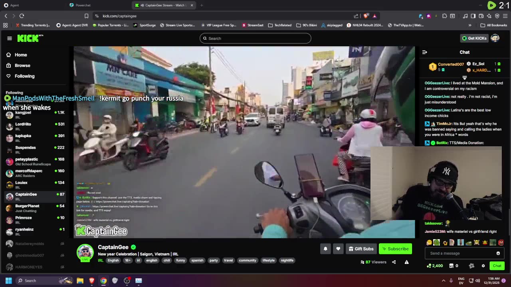511x287 pixels.
Task: Click the chat identity badge icon beside settings
Action: tap(471, 266)
